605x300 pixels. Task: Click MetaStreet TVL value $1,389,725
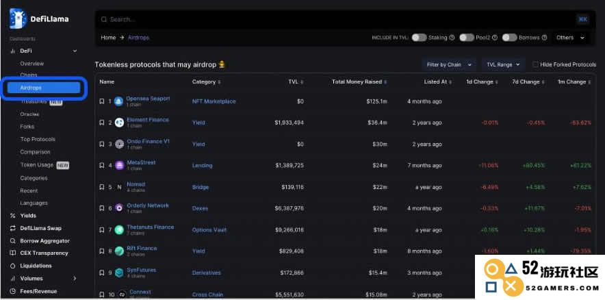coord(289,165)
